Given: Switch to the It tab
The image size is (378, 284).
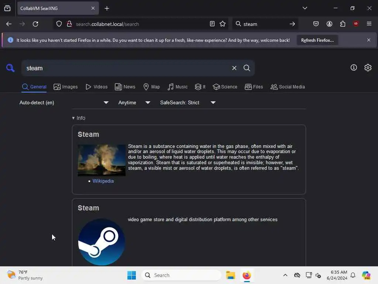Looking at the screenshot, I should click(x=200, y=87).
